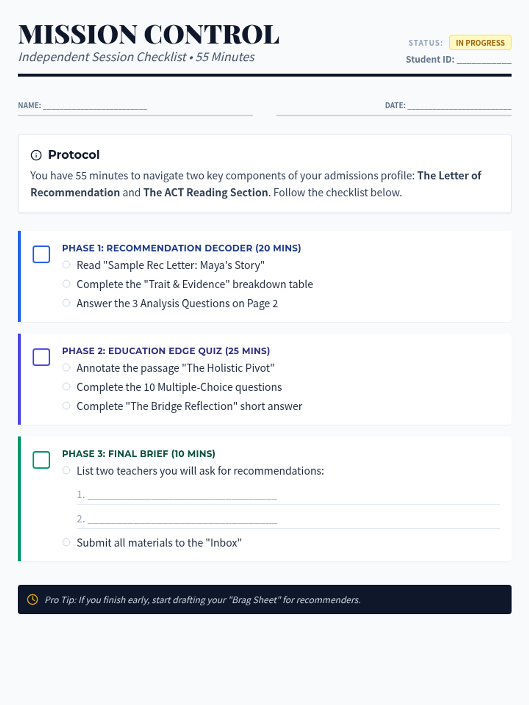Select 'Answer the 3 Analysis Questions' bullet
This screenshot has height=705, width=529.
point(66,303)
